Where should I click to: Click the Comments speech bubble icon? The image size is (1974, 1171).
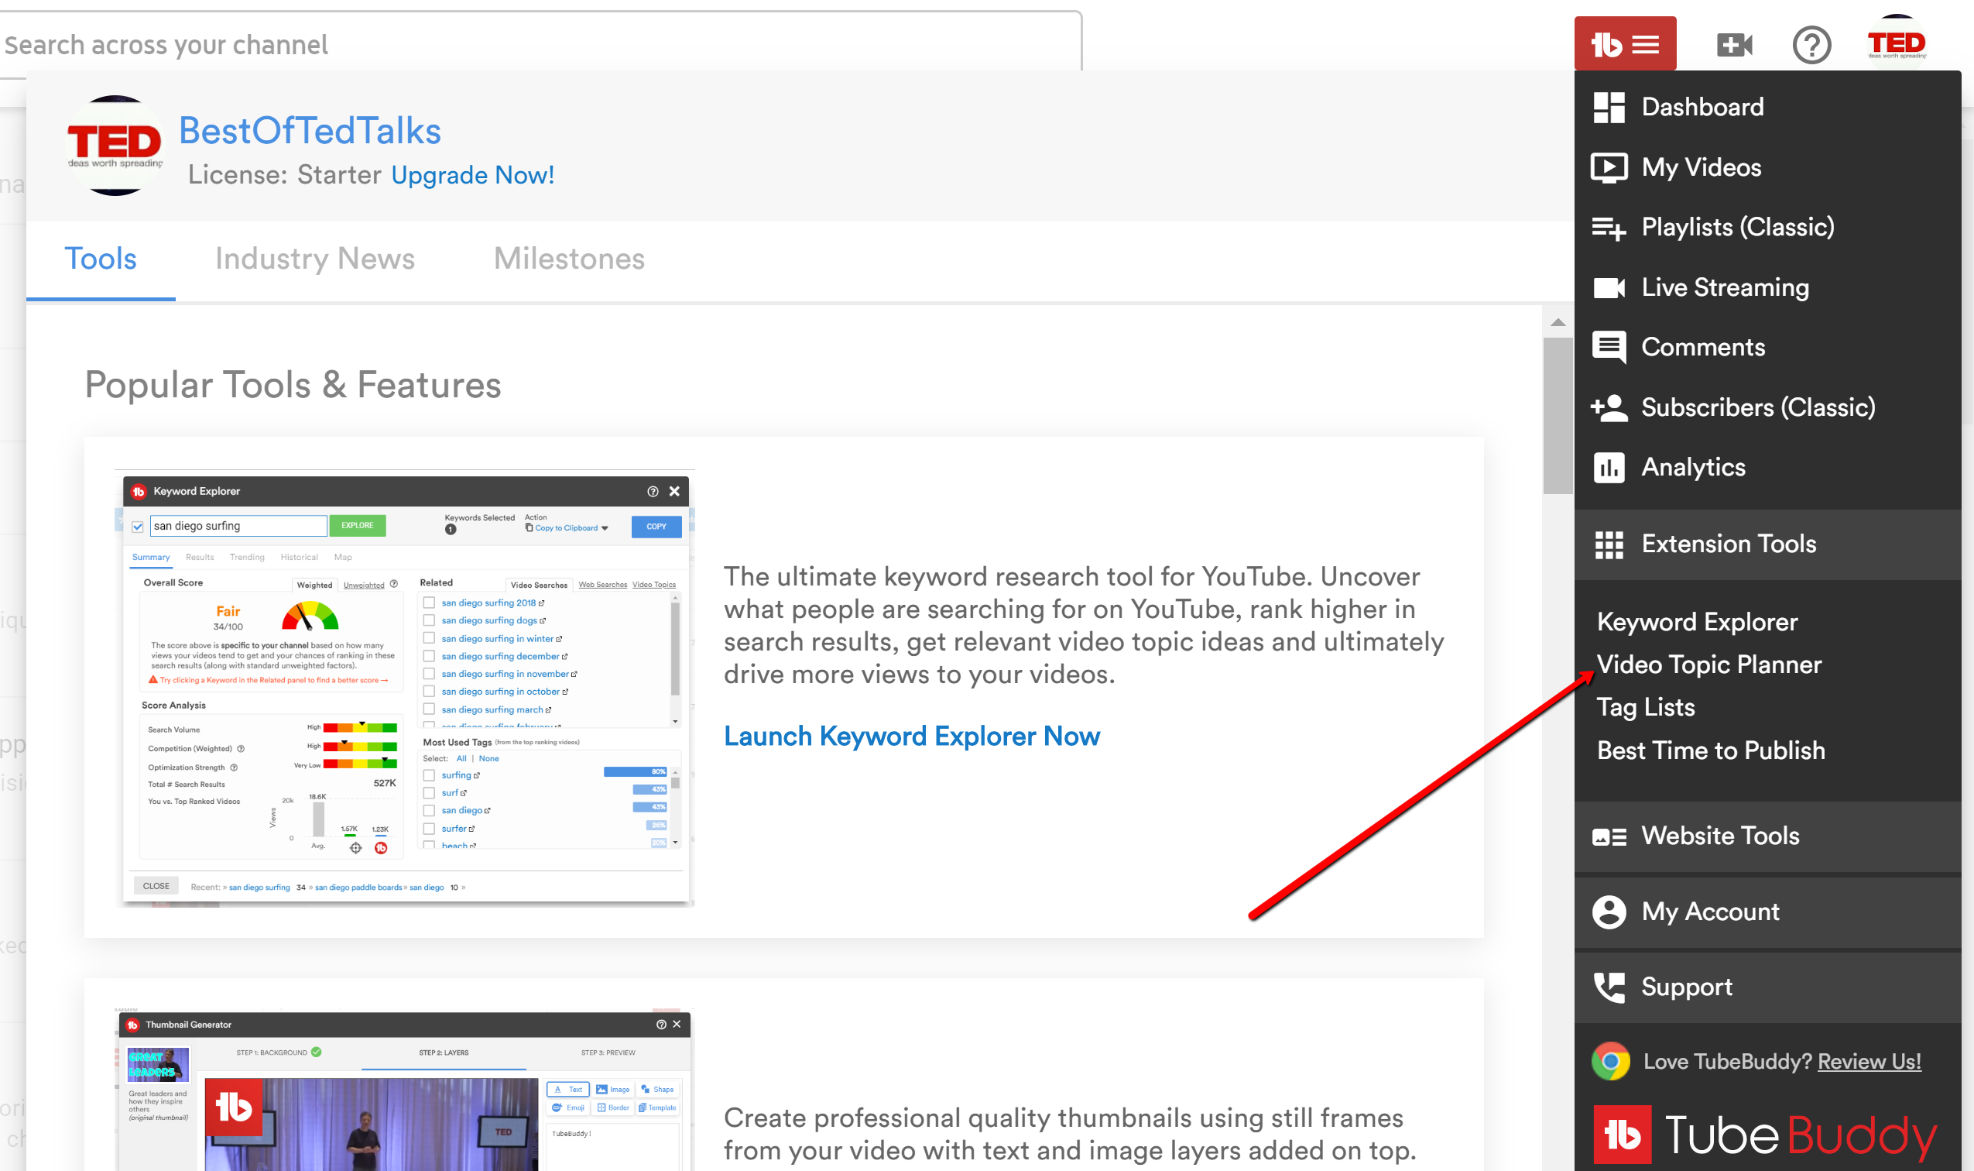(x=1609, y=347)
